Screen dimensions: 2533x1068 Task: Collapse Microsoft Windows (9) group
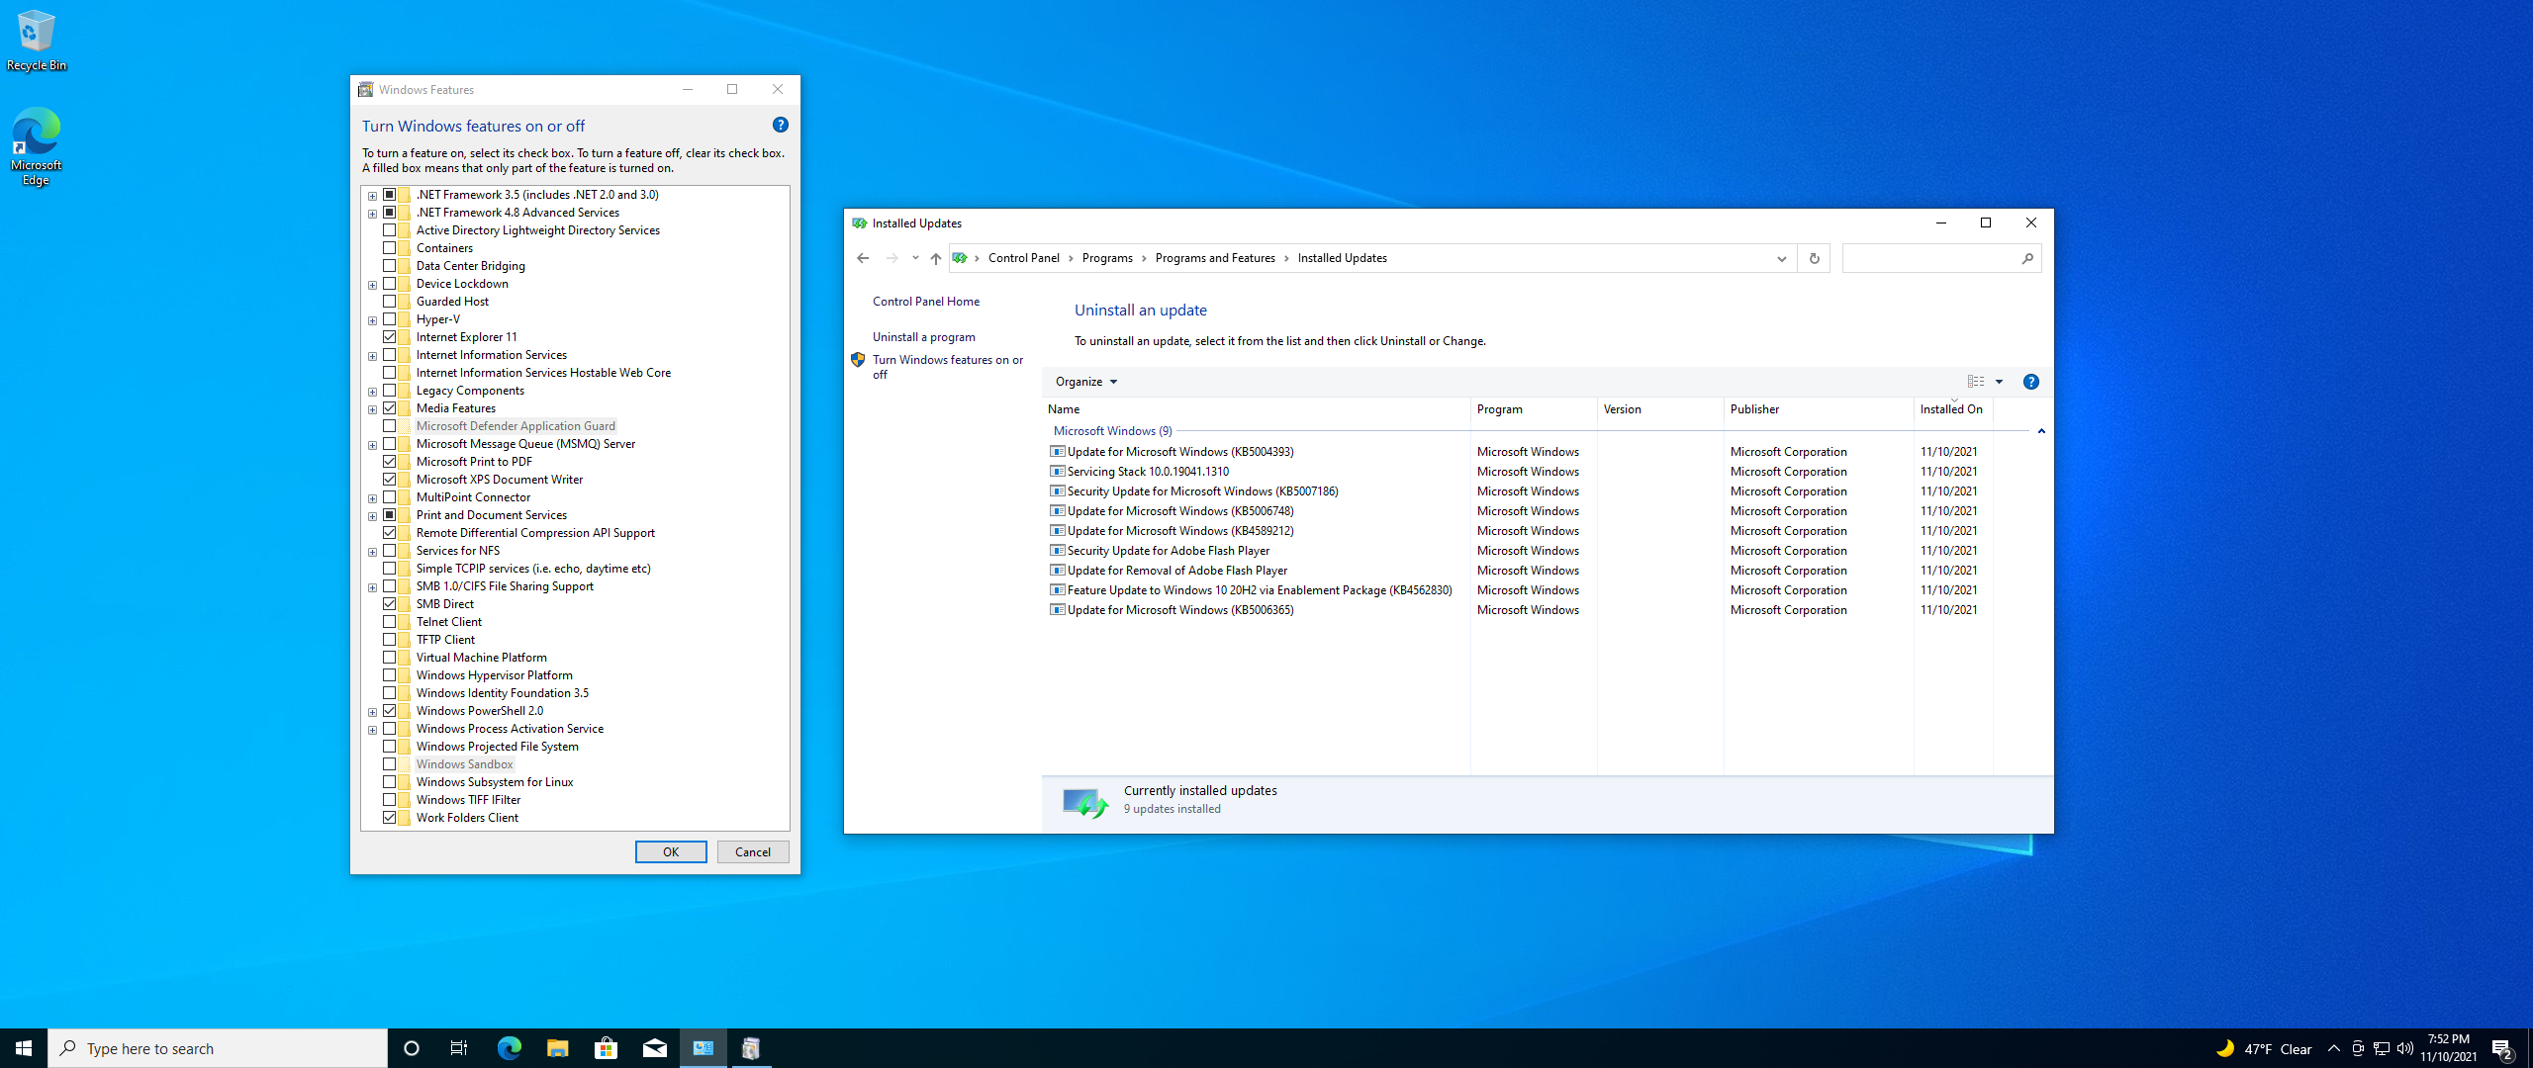2041,431
